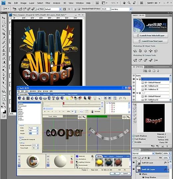Viewport: 173px width, 179px height.
Task: Insert a cone primitive in Swift 3D
Action: (x=24, y=98)
